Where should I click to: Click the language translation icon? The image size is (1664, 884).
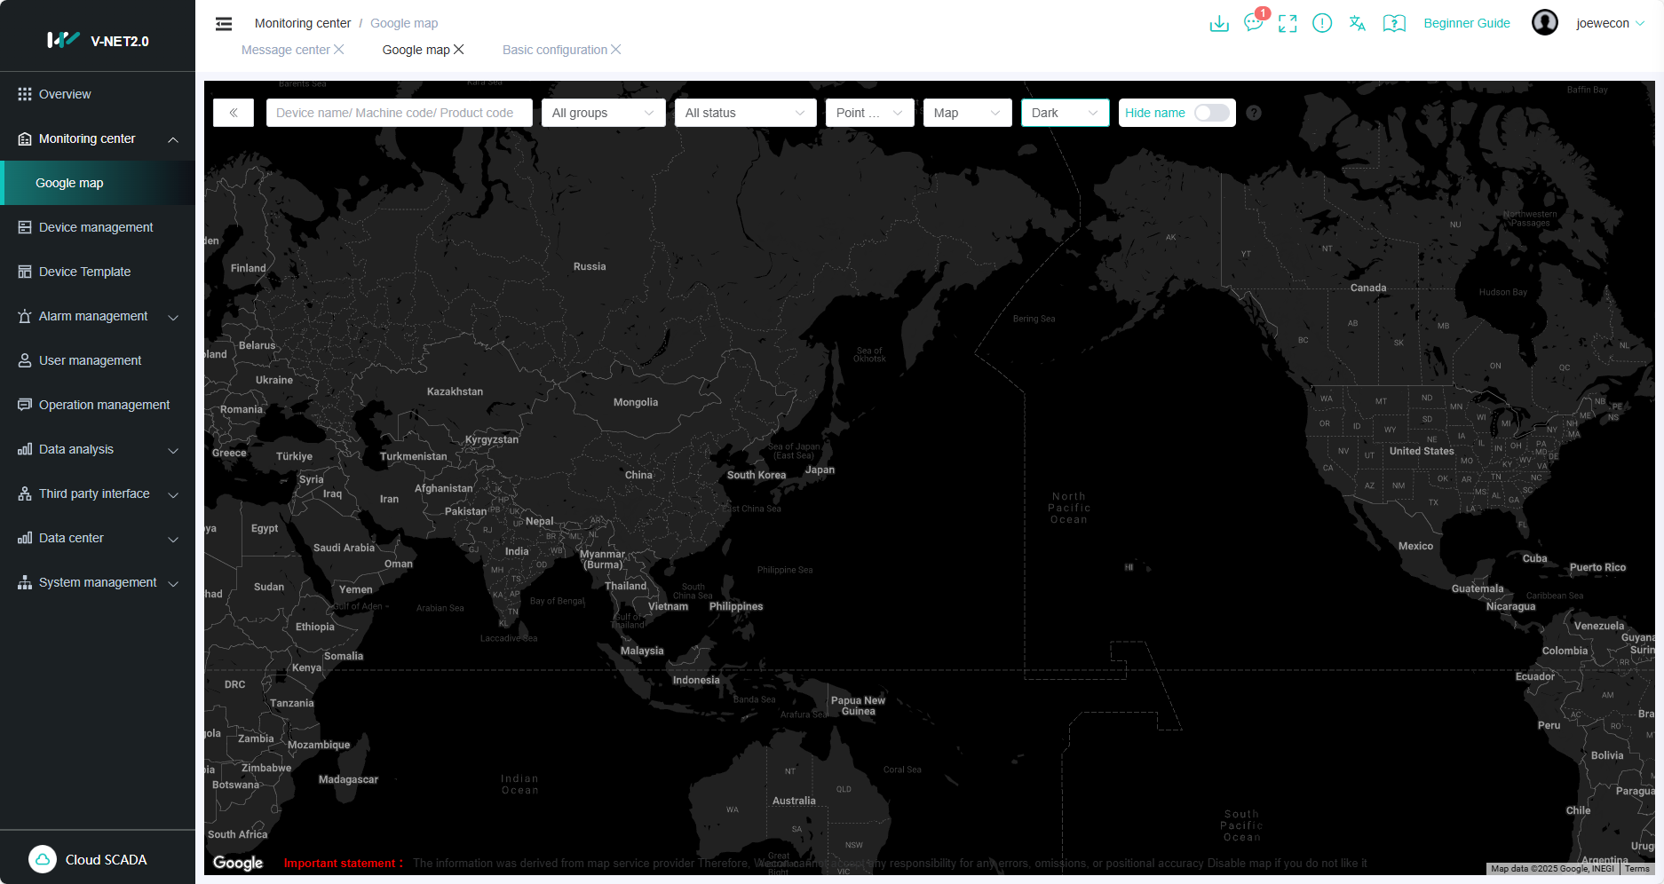[x=1357, y=24]
